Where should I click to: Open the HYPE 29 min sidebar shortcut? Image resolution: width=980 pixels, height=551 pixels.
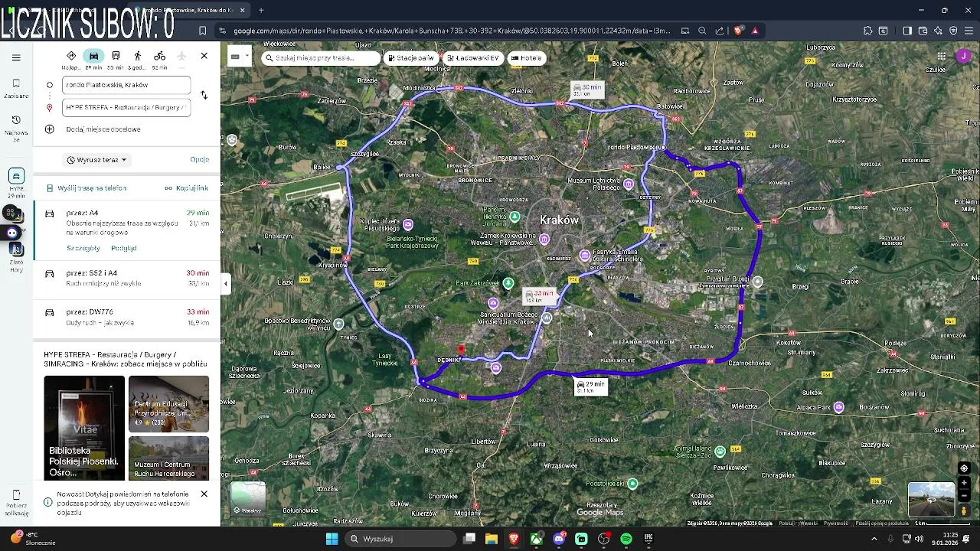[16, 182]
